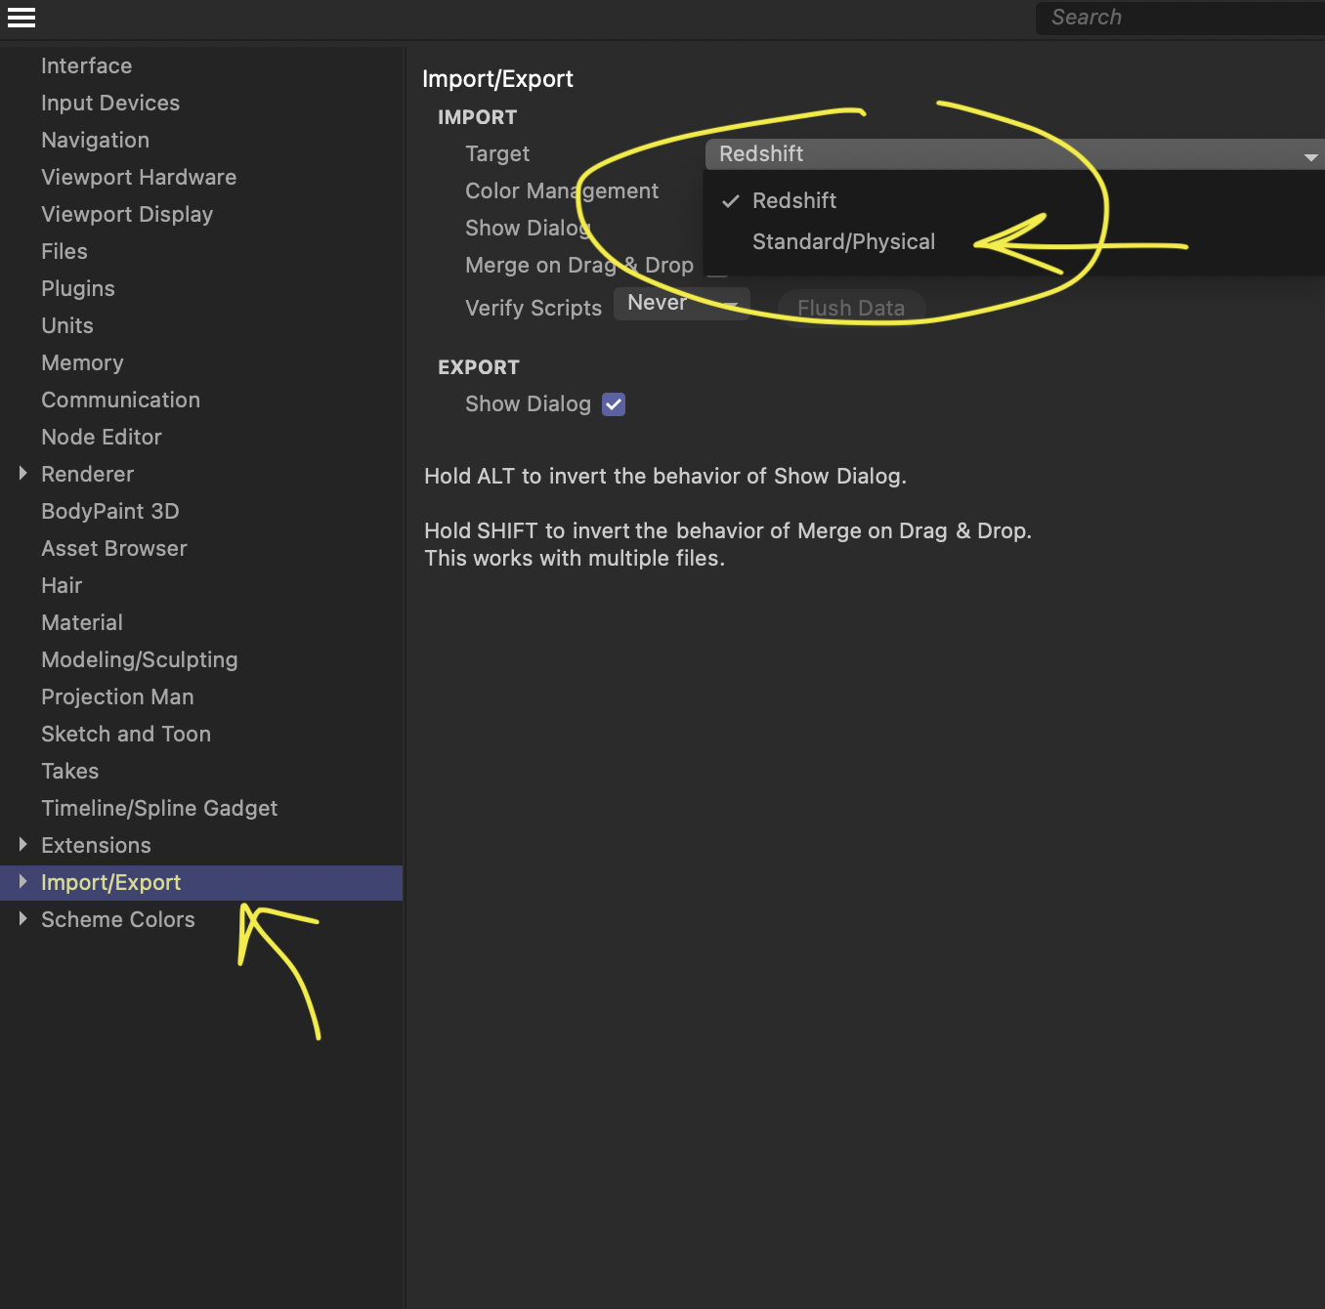
Task: Select the Extensions category
Action: pyautogui.click(x=96, y=845)
